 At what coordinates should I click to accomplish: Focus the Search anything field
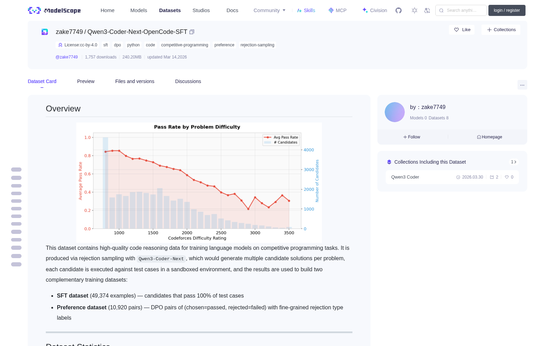coord(461,10)
